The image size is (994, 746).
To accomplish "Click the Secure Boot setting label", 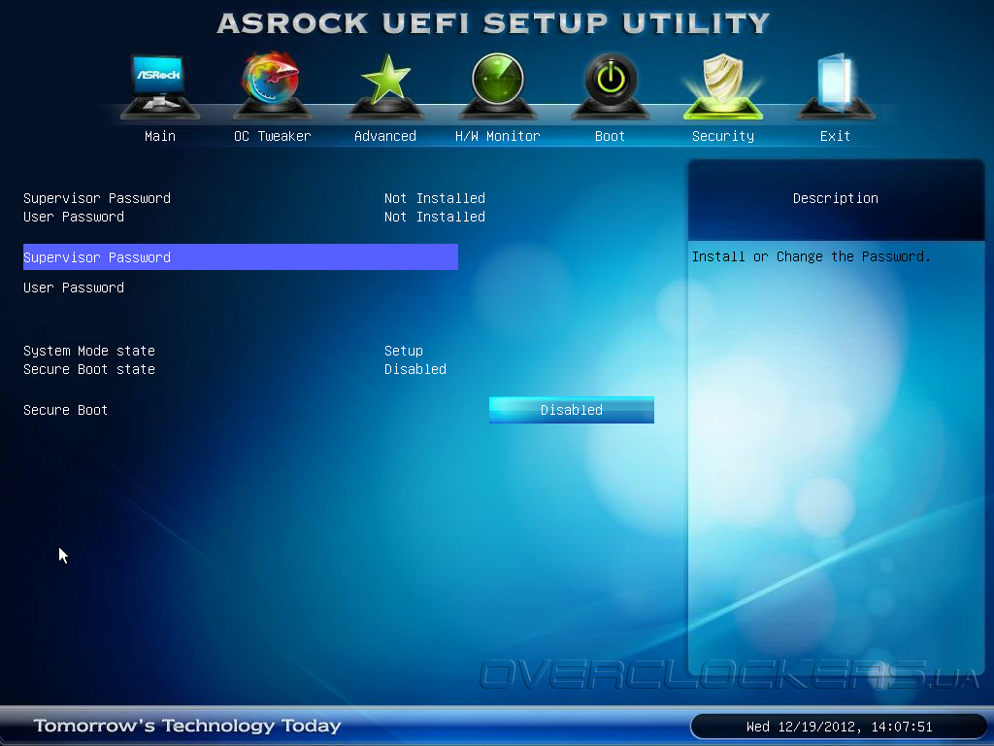I will pyautogui.click(x=65, y=411).
